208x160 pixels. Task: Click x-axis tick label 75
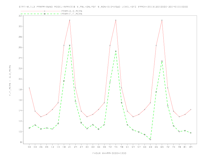pos(174,147)
